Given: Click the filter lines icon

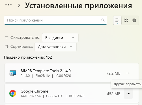Looking at the screenshot, I should [7, 37].
